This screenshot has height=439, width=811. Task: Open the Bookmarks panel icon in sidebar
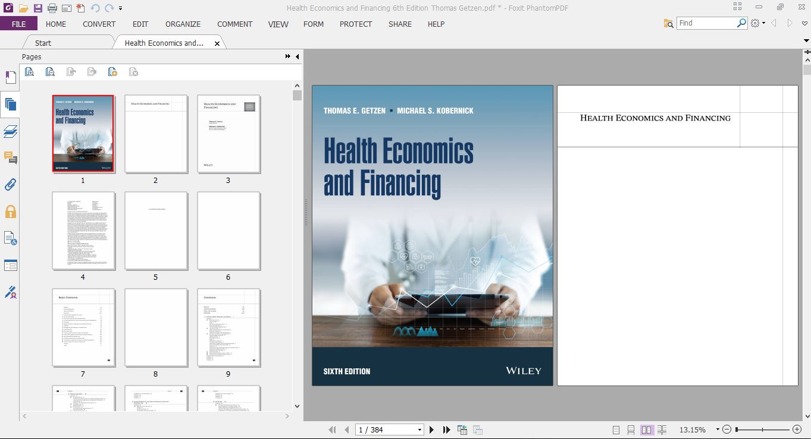(x=10, y=77)
